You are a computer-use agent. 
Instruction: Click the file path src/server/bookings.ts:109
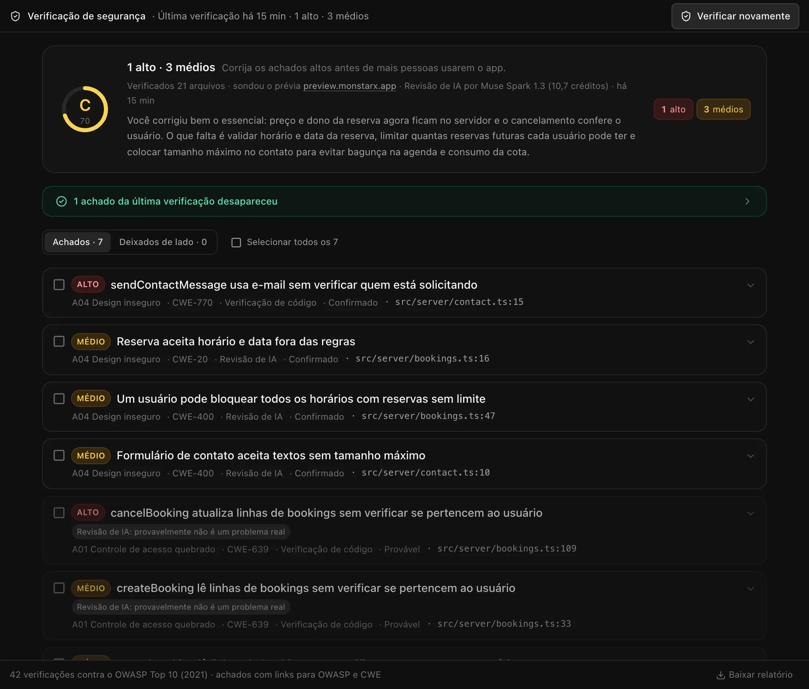coord(507,549)
